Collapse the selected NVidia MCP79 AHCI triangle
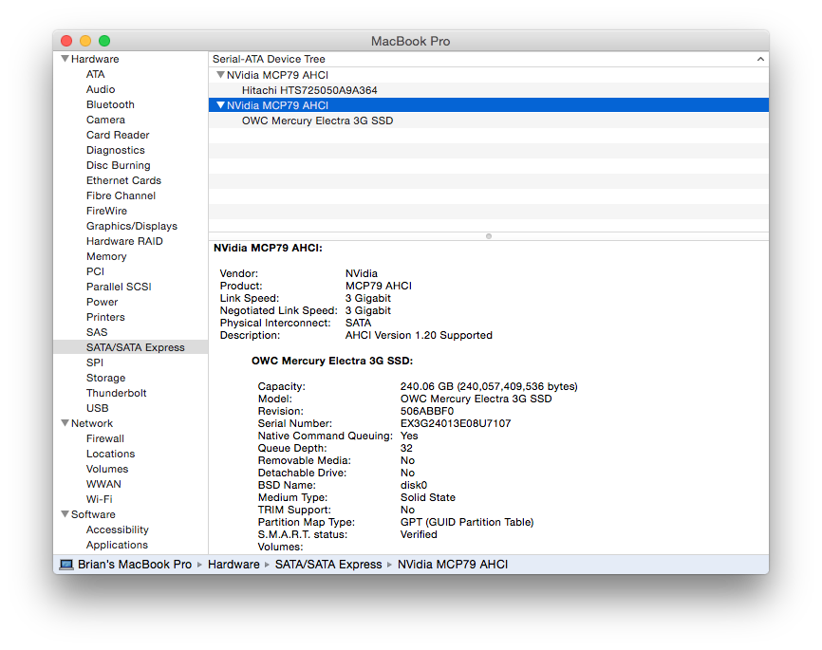The height and width of the screenshot is (650, 822). click(221, 105)
